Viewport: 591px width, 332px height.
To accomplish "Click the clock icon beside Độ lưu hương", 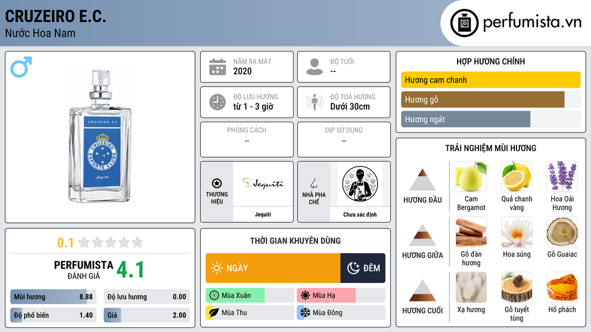I will (218, 102).
